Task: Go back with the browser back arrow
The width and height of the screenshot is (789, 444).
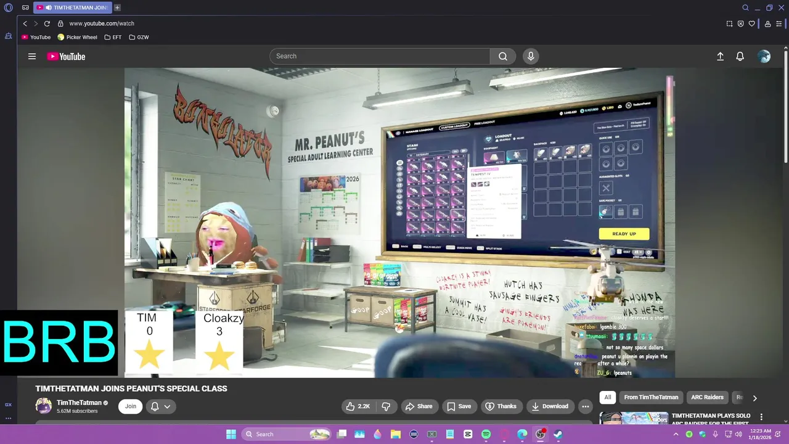Action: pos(25,23)
